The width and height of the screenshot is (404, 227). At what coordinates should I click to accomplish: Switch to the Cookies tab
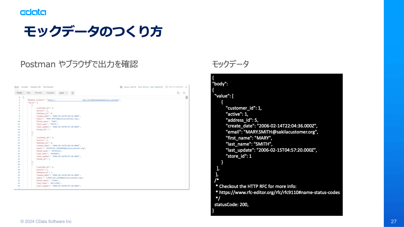[x=25, y=87]
